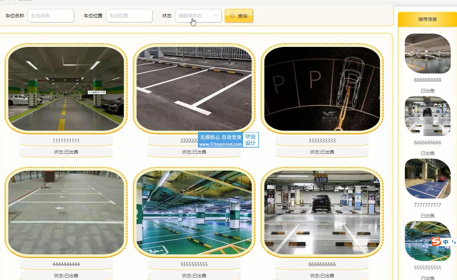Screen dimensions: 457x280
Task: Click 状态:已出售 under 2222222222 card
Action: [194, 152]
